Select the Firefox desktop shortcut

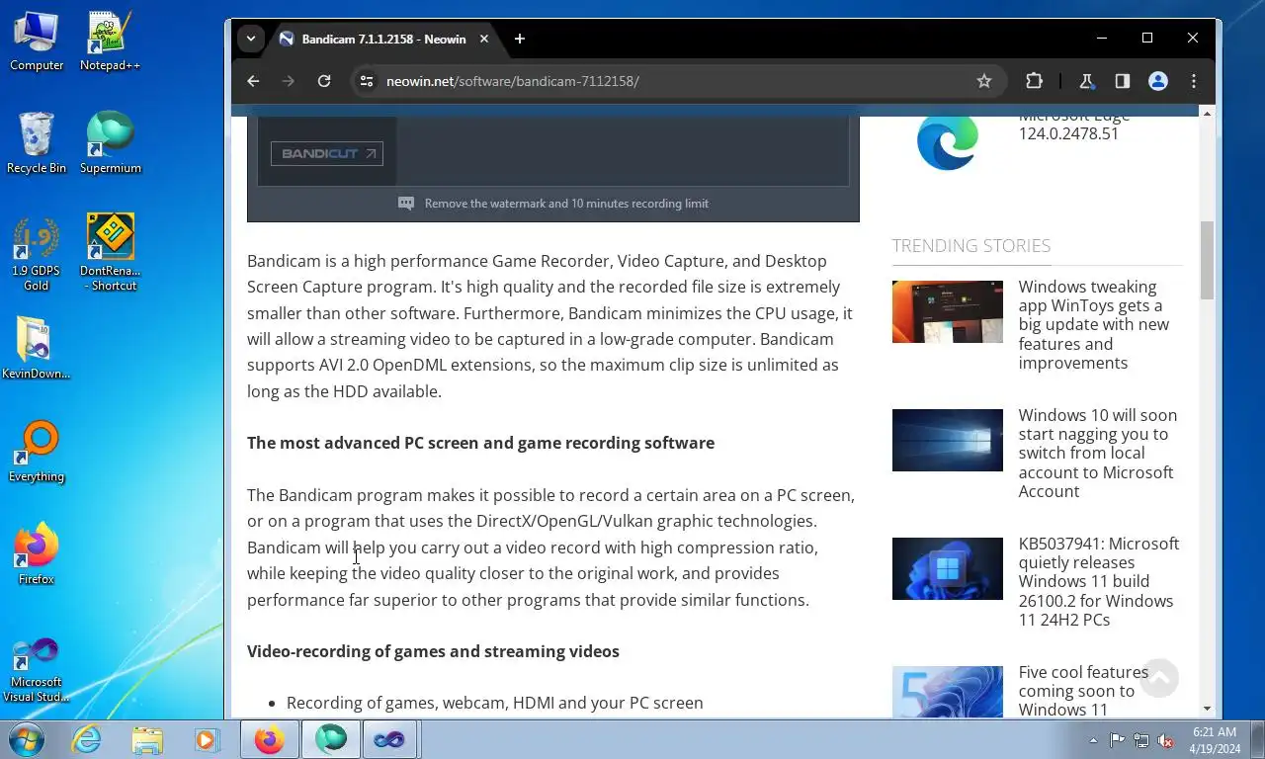(x=37, y=555)
